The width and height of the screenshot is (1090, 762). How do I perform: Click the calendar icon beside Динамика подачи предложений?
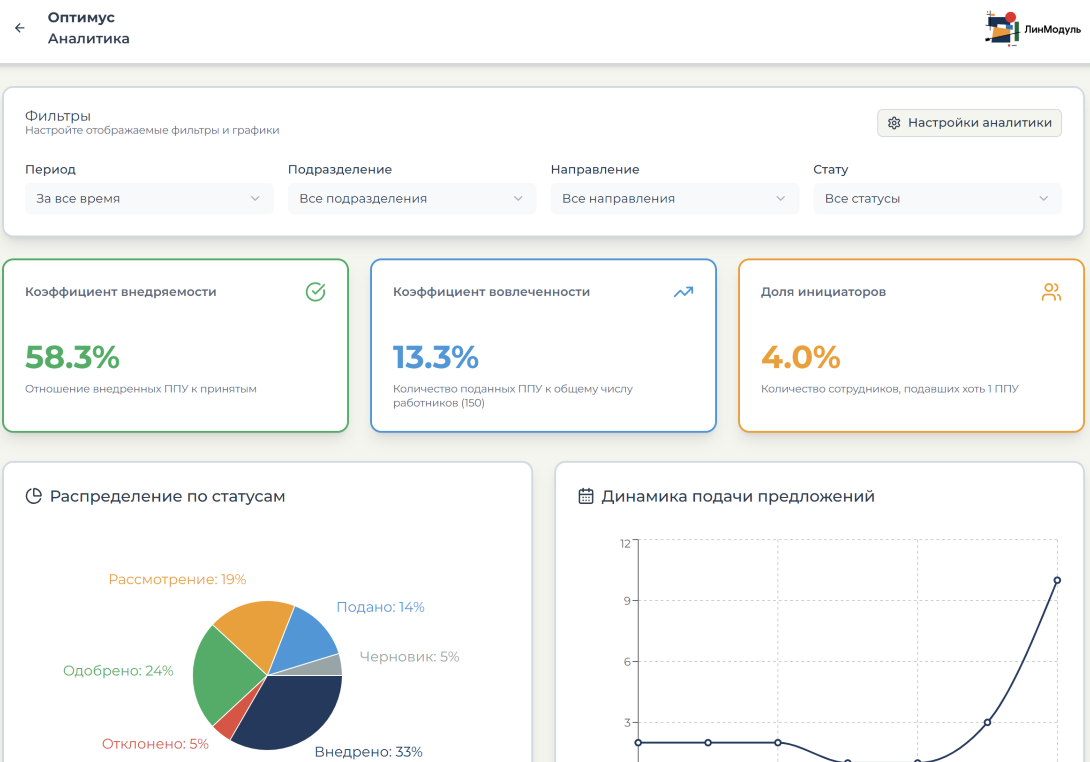click(586, 496)
